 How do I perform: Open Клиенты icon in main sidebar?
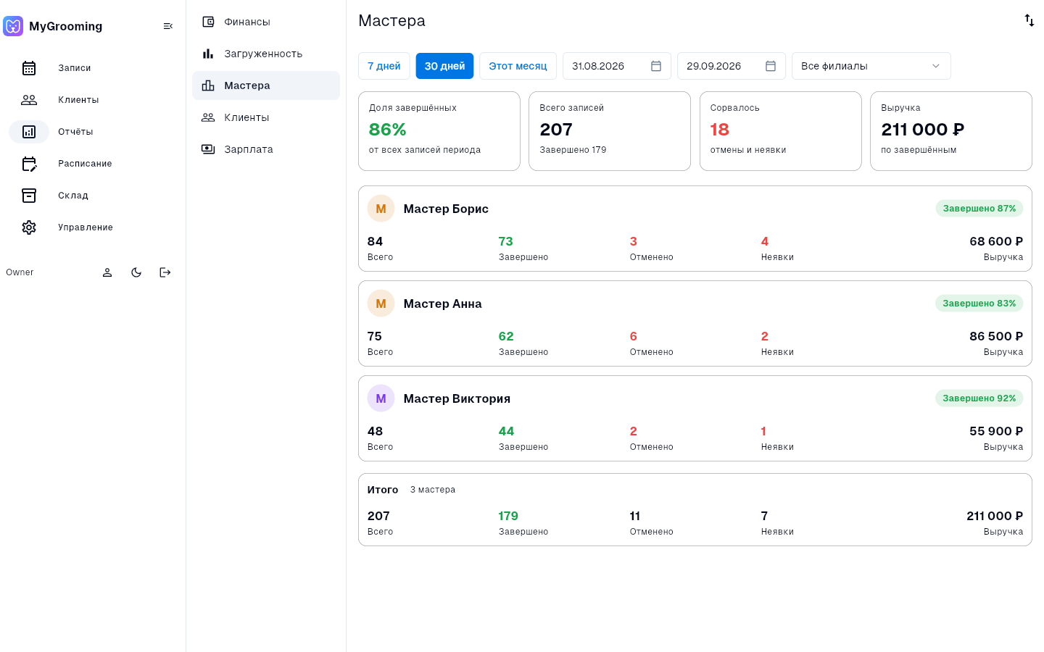pos(29,100)
